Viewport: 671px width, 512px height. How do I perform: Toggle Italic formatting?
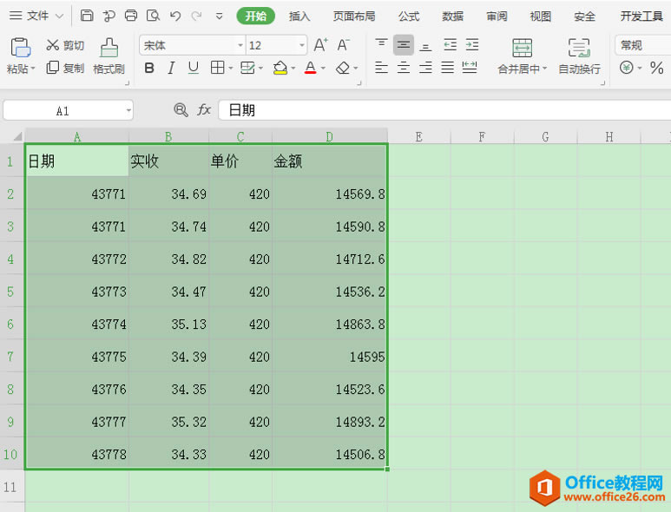pos(171,68)
